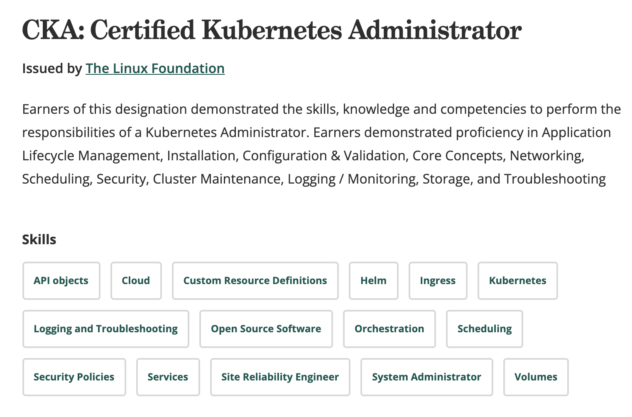632x417 pixels.
Task: Open the Kubernetes skill tag
Action: click(518, 281)
